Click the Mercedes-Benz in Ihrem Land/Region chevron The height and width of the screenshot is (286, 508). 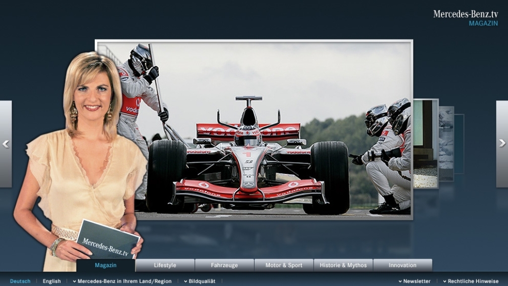[x=75, y=281]
